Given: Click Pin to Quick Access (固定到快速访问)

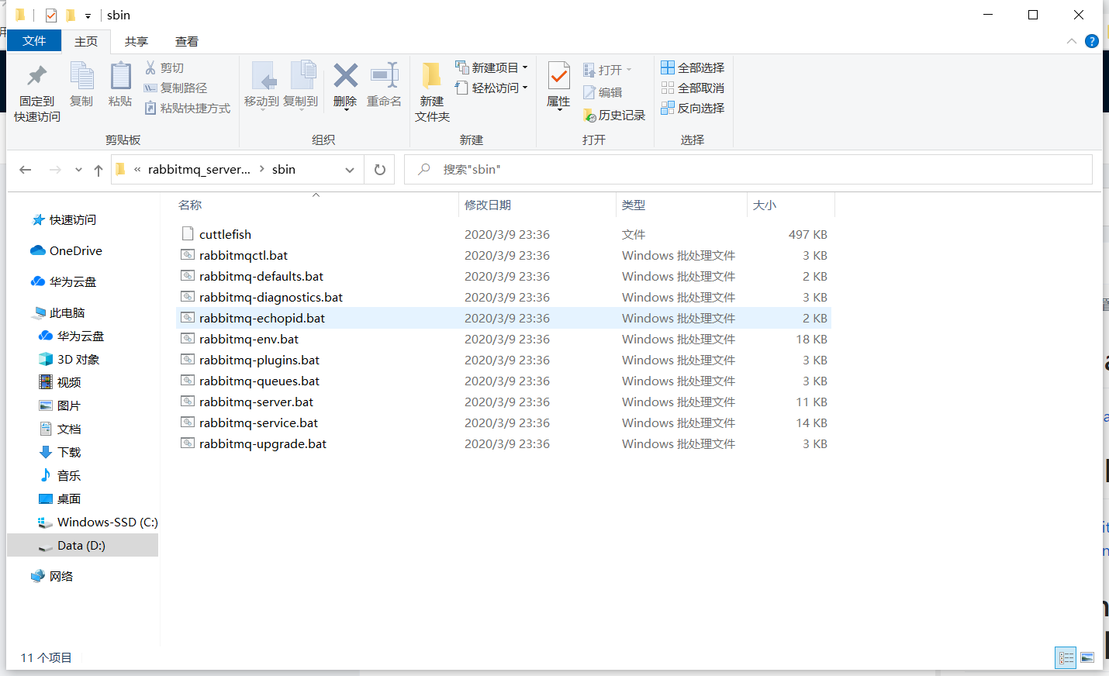Looking at the screenshot, I should coord(36,78).
